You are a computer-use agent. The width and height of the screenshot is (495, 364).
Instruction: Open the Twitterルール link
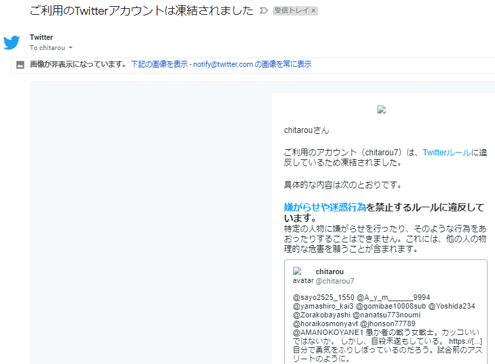click(x=446, y=153)
